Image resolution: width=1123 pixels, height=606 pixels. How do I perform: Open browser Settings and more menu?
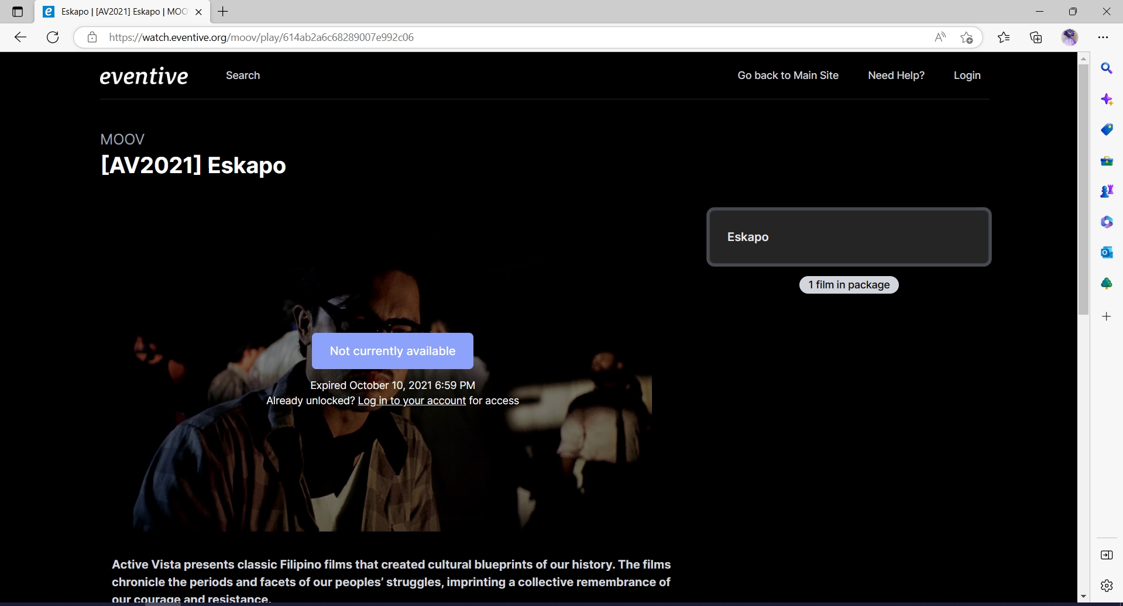pyautogui.click(x=1104, y=37)
